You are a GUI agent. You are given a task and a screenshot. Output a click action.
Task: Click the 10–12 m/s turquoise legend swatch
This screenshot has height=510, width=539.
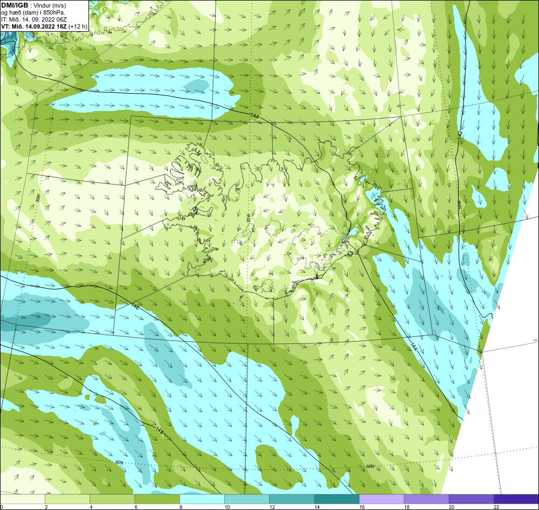[x=247, y=499]
